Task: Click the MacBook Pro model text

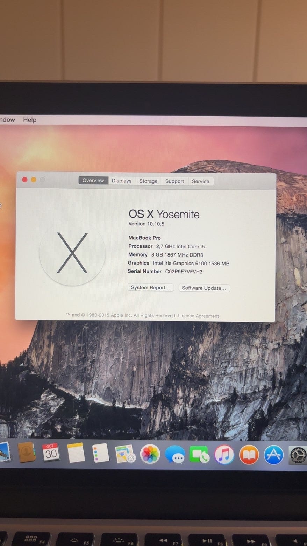Action: pyautogui.click(x=144, y=238)
